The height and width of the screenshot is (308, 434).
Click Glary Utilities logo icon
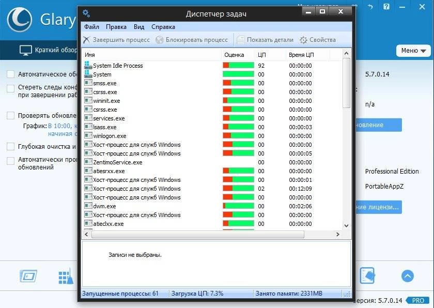(x=20, y=20)
